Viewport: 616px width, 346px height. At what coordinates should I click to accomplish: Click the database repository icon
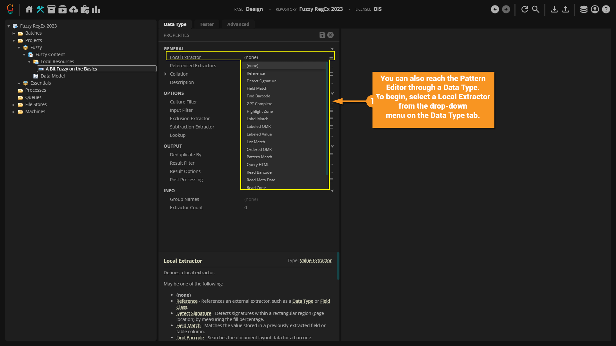coord(584,9)
